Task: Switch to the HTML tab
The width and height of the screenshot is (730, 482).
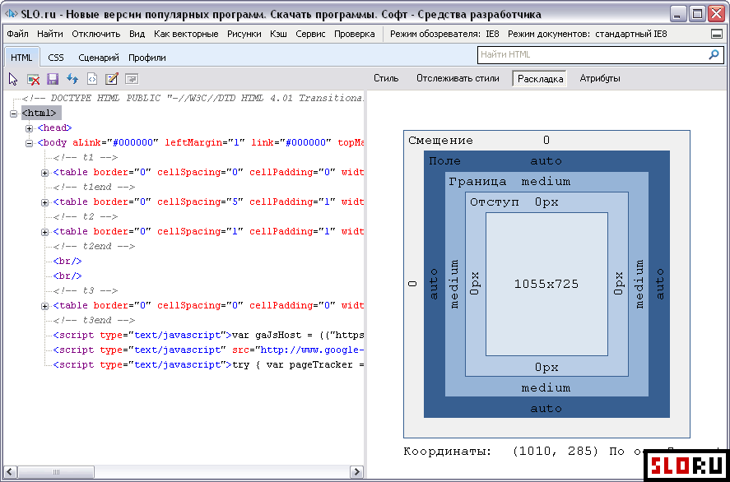Action: 21,58
